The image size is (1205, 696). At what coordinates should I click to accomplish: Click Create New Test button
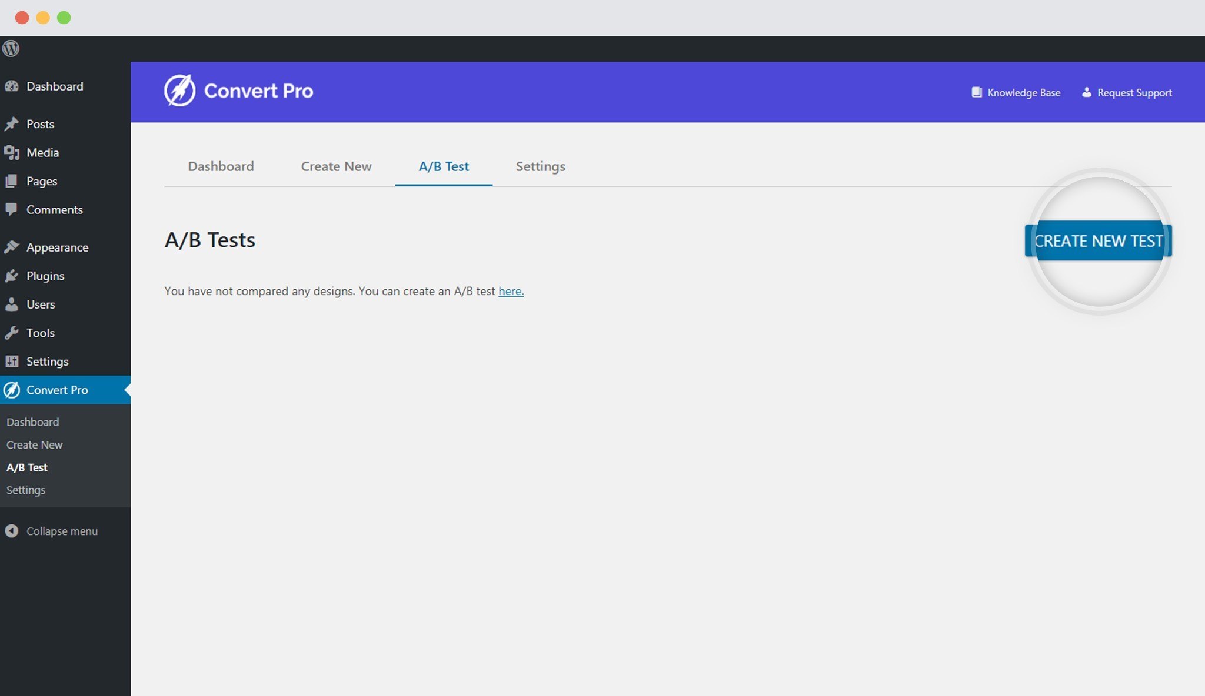1099,240
